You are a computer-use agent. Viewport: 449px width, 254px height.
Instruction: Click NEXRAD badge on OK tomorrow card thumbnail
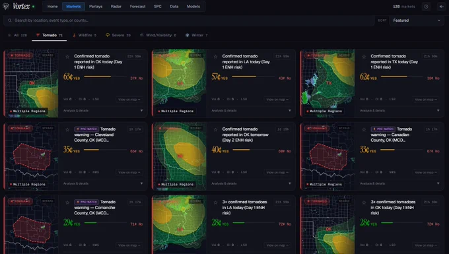coord(196,128)
